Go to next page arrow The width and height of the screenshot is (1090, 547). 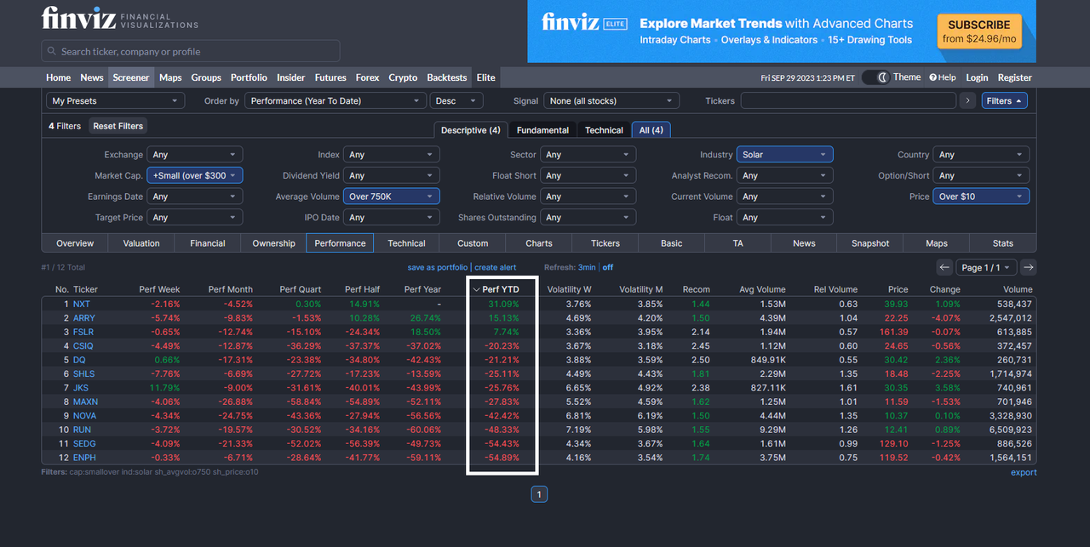1029,267
